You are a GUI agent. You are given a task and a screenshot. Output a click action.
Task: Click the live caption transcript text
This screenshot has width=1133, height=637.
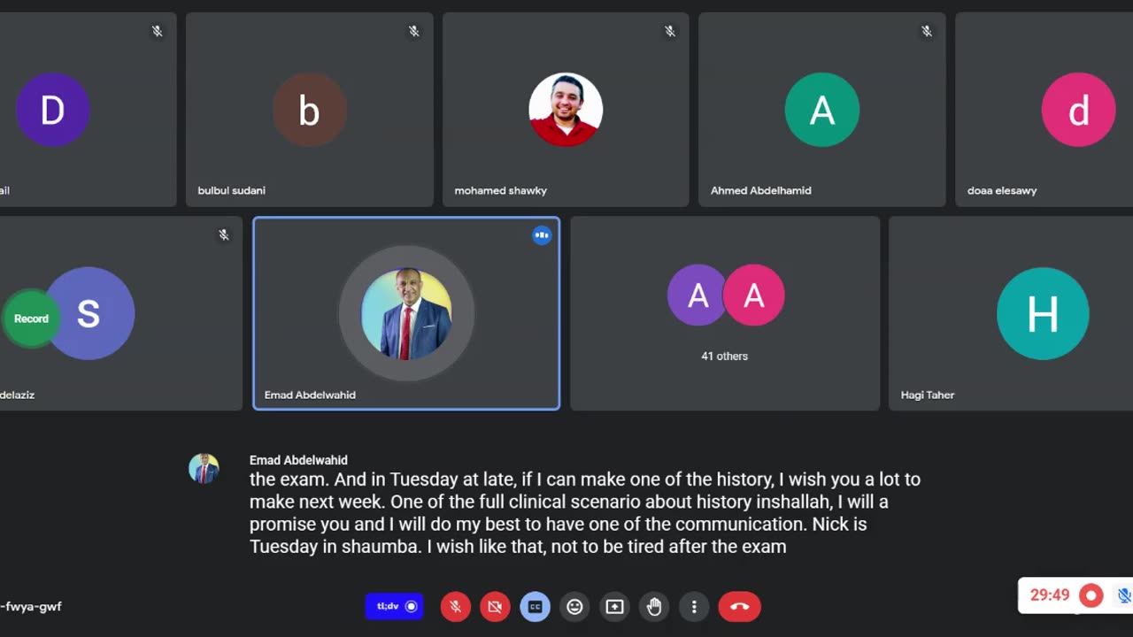585,512
